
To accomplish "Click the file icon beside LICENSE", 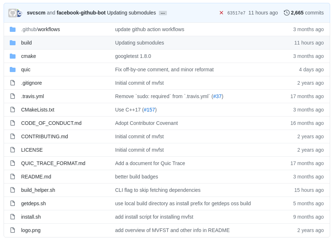I will tap(12, 150).
